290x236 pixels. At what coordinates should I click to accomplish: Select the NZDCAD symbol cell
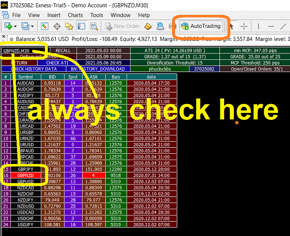26,188
